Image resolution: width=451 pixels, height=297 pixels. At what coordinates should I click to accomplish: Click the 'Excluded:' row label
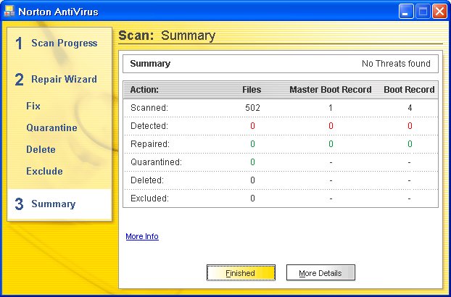click(149, 198)
